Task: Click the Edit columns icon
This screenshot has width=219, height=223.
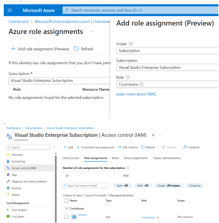Action: click(119, 147)
